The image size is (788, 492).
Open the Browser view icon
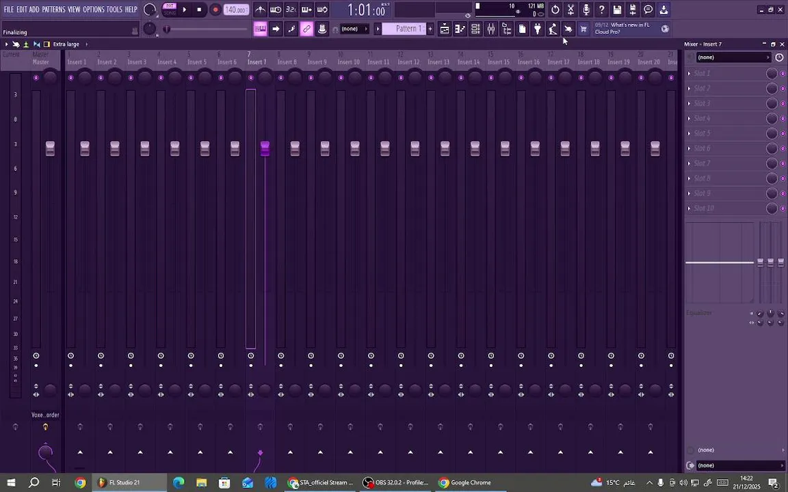(507, 29)
